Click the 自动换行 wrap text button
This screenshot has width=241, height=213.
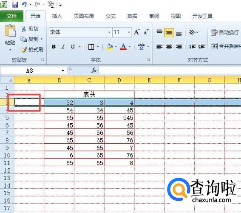(225, 32)
